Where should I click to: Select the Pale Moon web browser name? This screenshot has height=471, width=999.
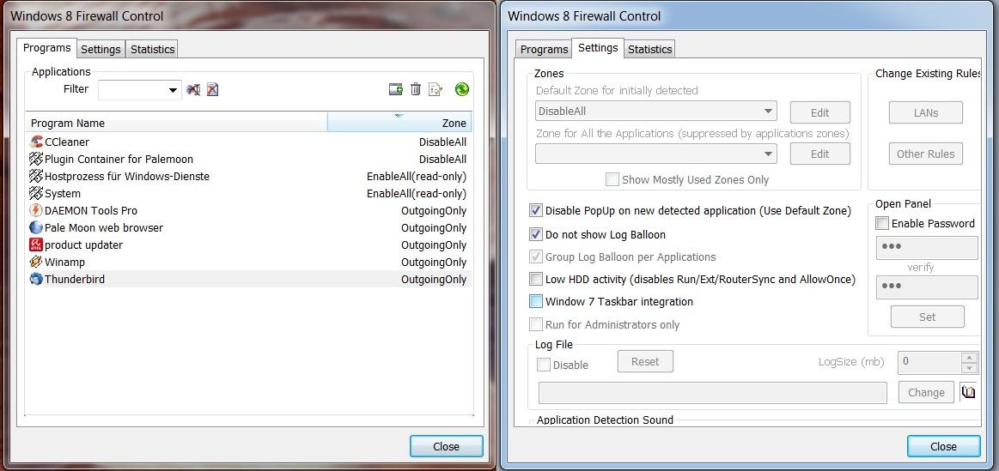tap(104, 228)
